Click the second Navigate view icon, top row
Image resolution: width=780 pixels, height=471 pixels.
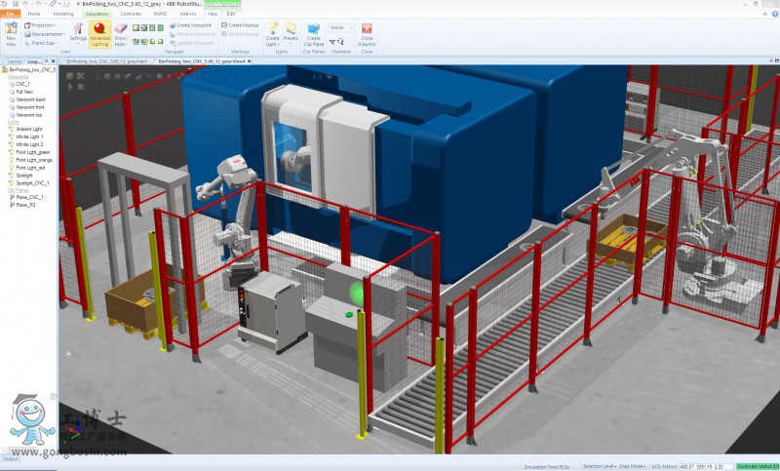point(143,28)
